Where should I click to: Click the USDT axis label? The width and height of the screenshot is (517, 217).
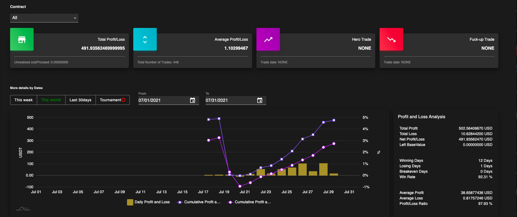click(x=20, y=152)
